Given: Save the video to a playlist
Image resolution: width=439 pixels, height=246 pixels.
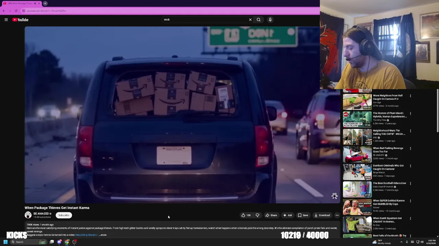Looking at the screenshot, I should pos(303,215).
